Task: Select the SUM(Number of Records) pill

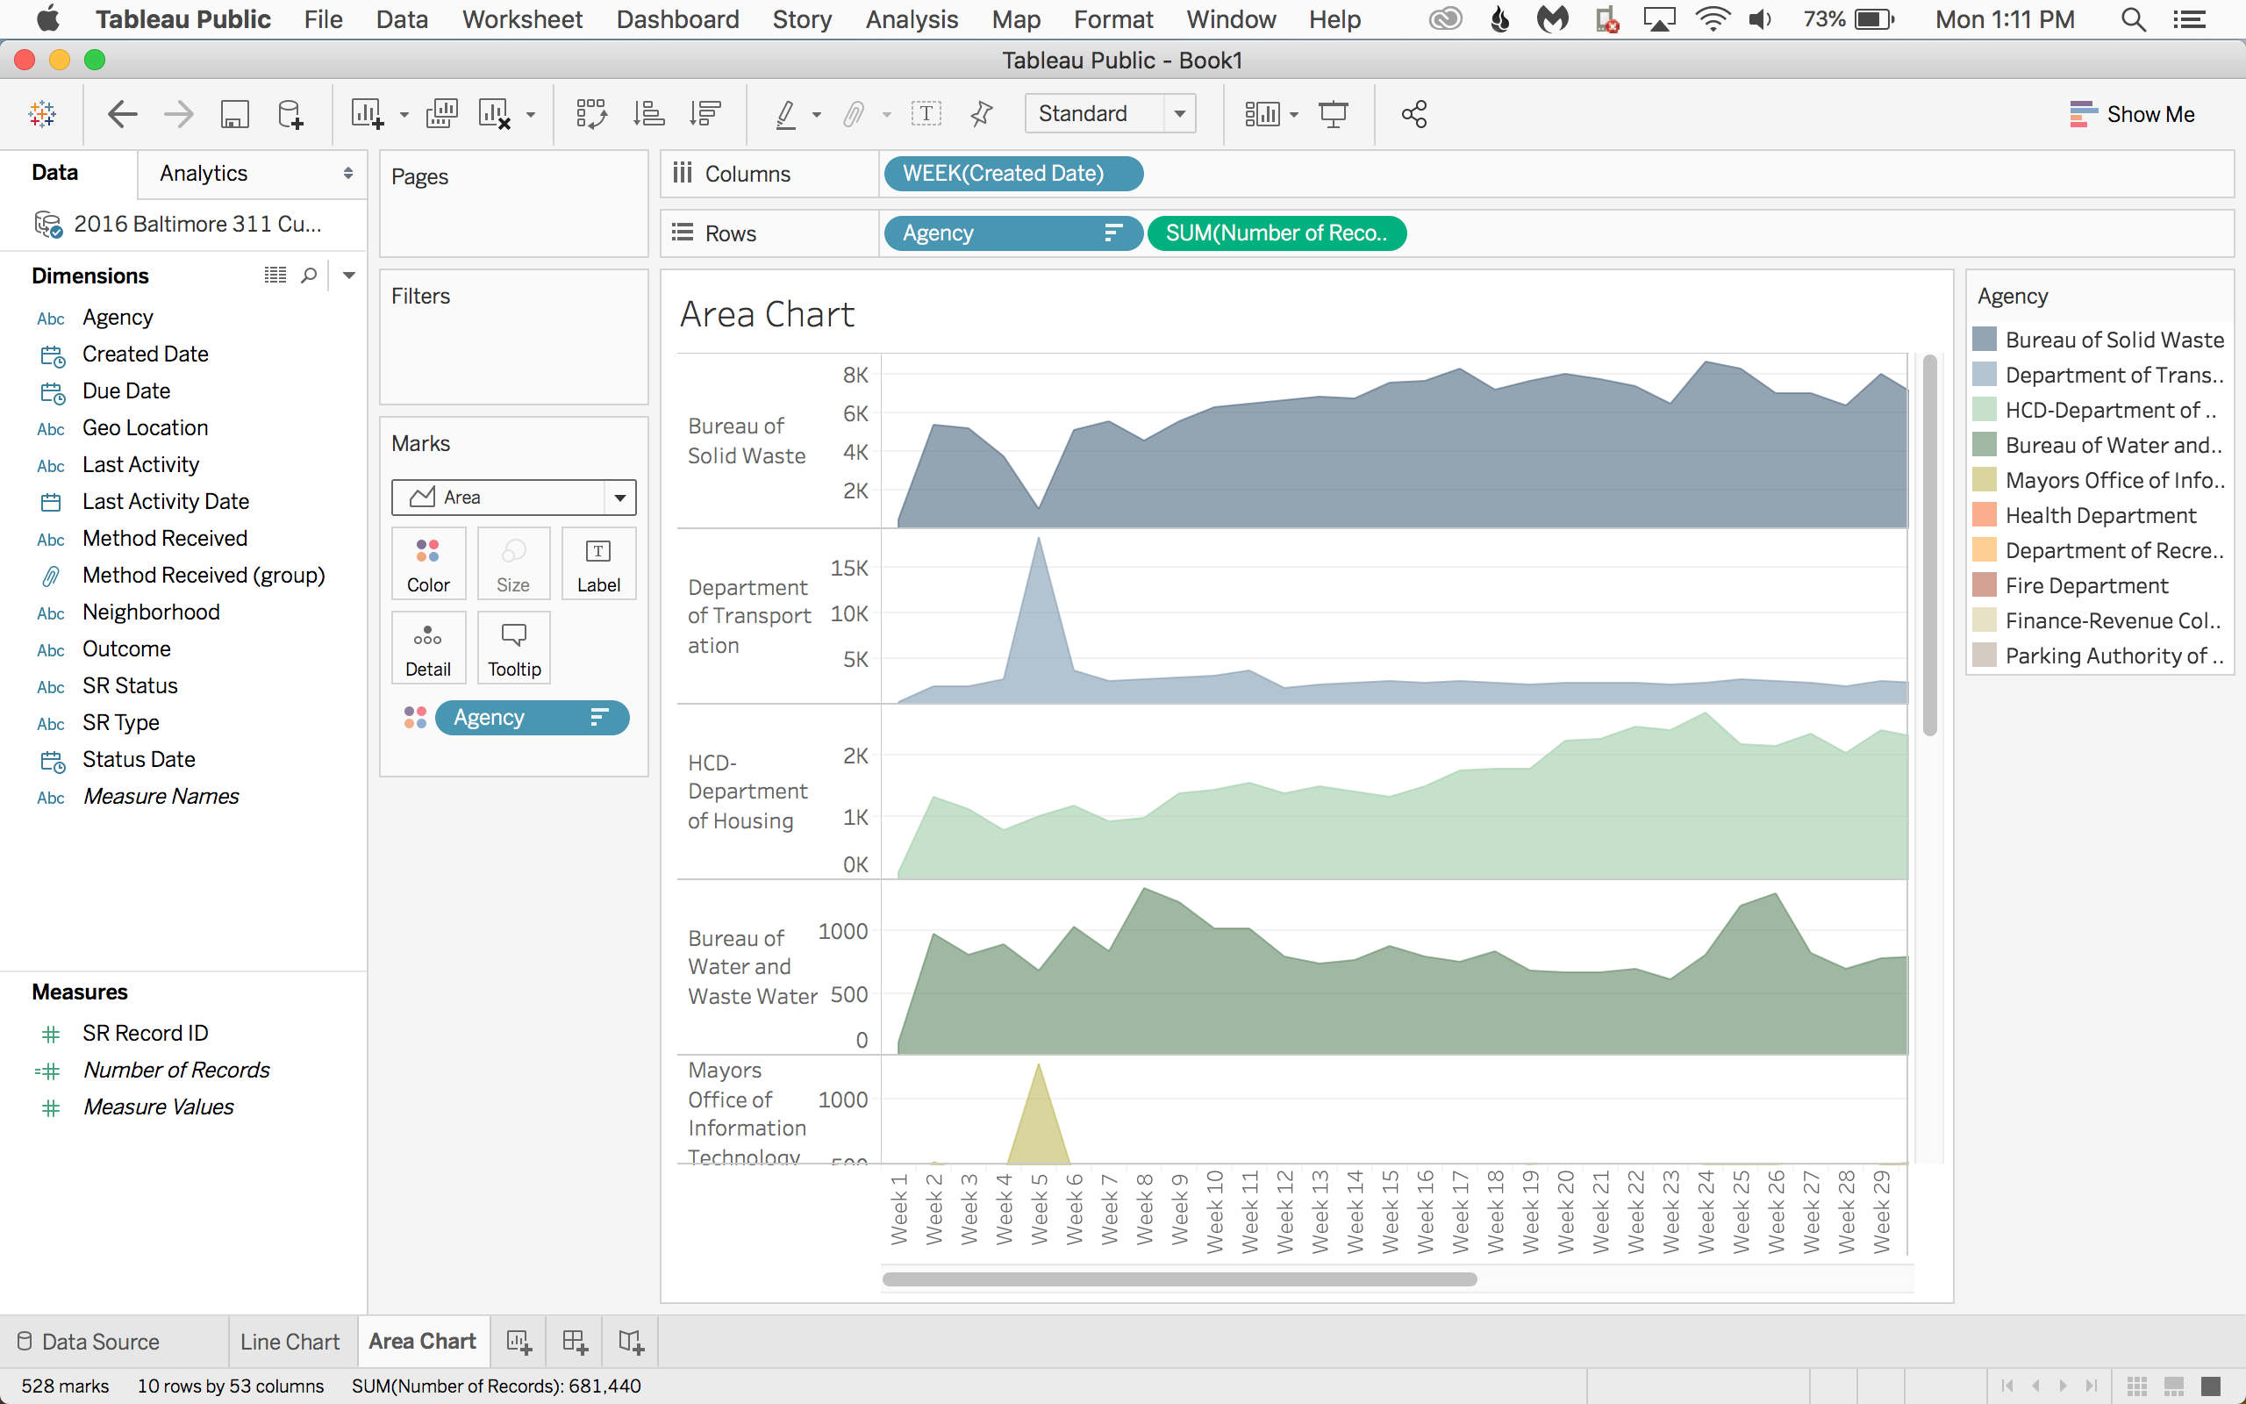Action: [x=1277, y=233]
